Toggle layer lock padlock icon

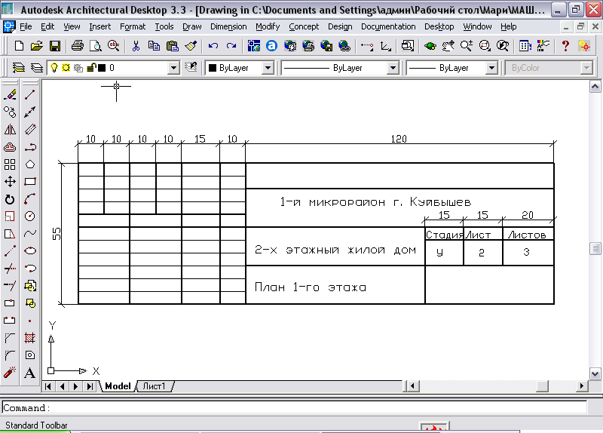(90, 68)
